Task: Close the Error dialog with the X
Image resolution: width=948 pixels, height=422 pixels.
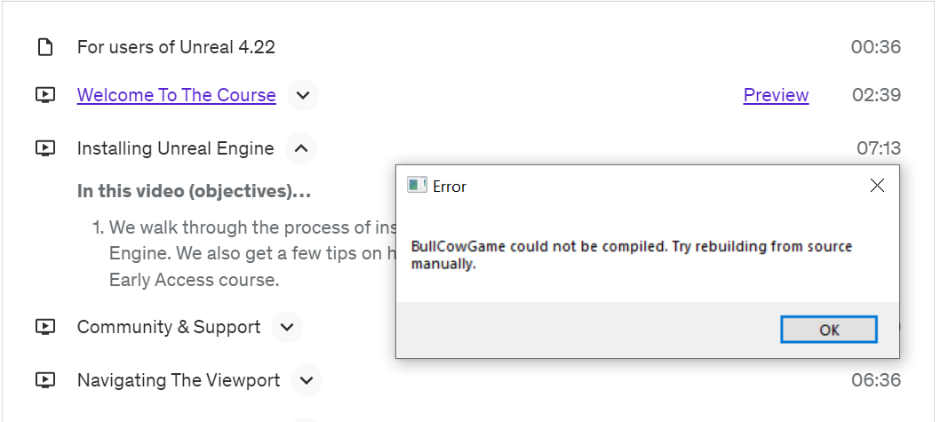Action: point(877,186)
